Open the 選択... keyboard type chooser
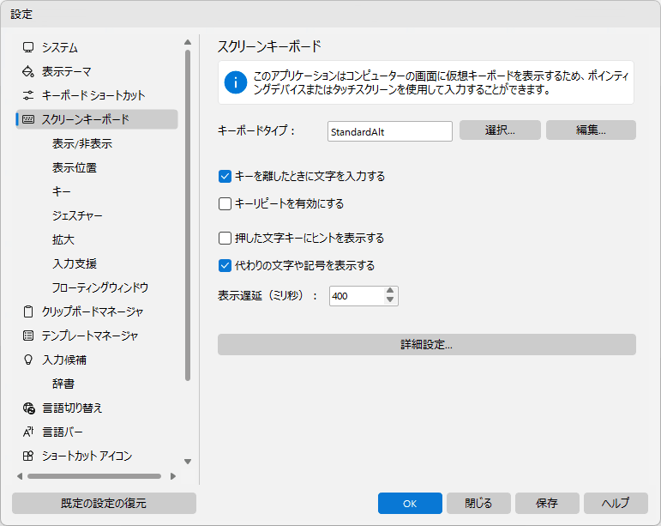The height and width of the screenshot is (526, 661). [500, 130]
